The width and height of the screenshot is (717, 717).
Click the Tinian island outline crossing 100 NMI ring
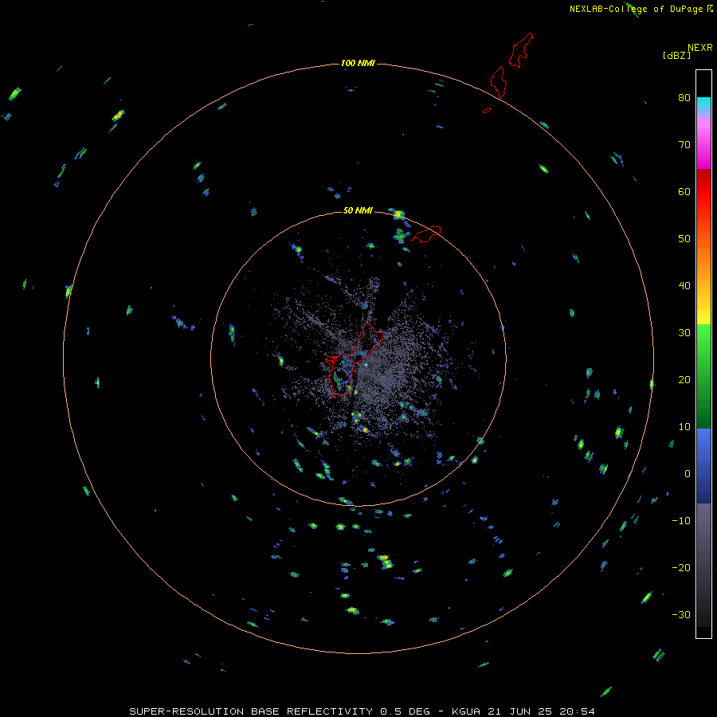pyautogui.click(x=499, y=82)
